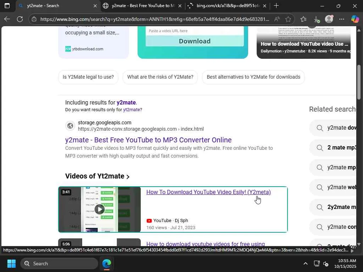The image size is (363, 272).
Task: Click the bold y2mate suggestion link
Action: tap(126, 102)
